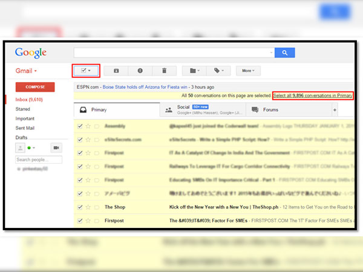Click the Archive icon in toolbar

tap(116, 71)
